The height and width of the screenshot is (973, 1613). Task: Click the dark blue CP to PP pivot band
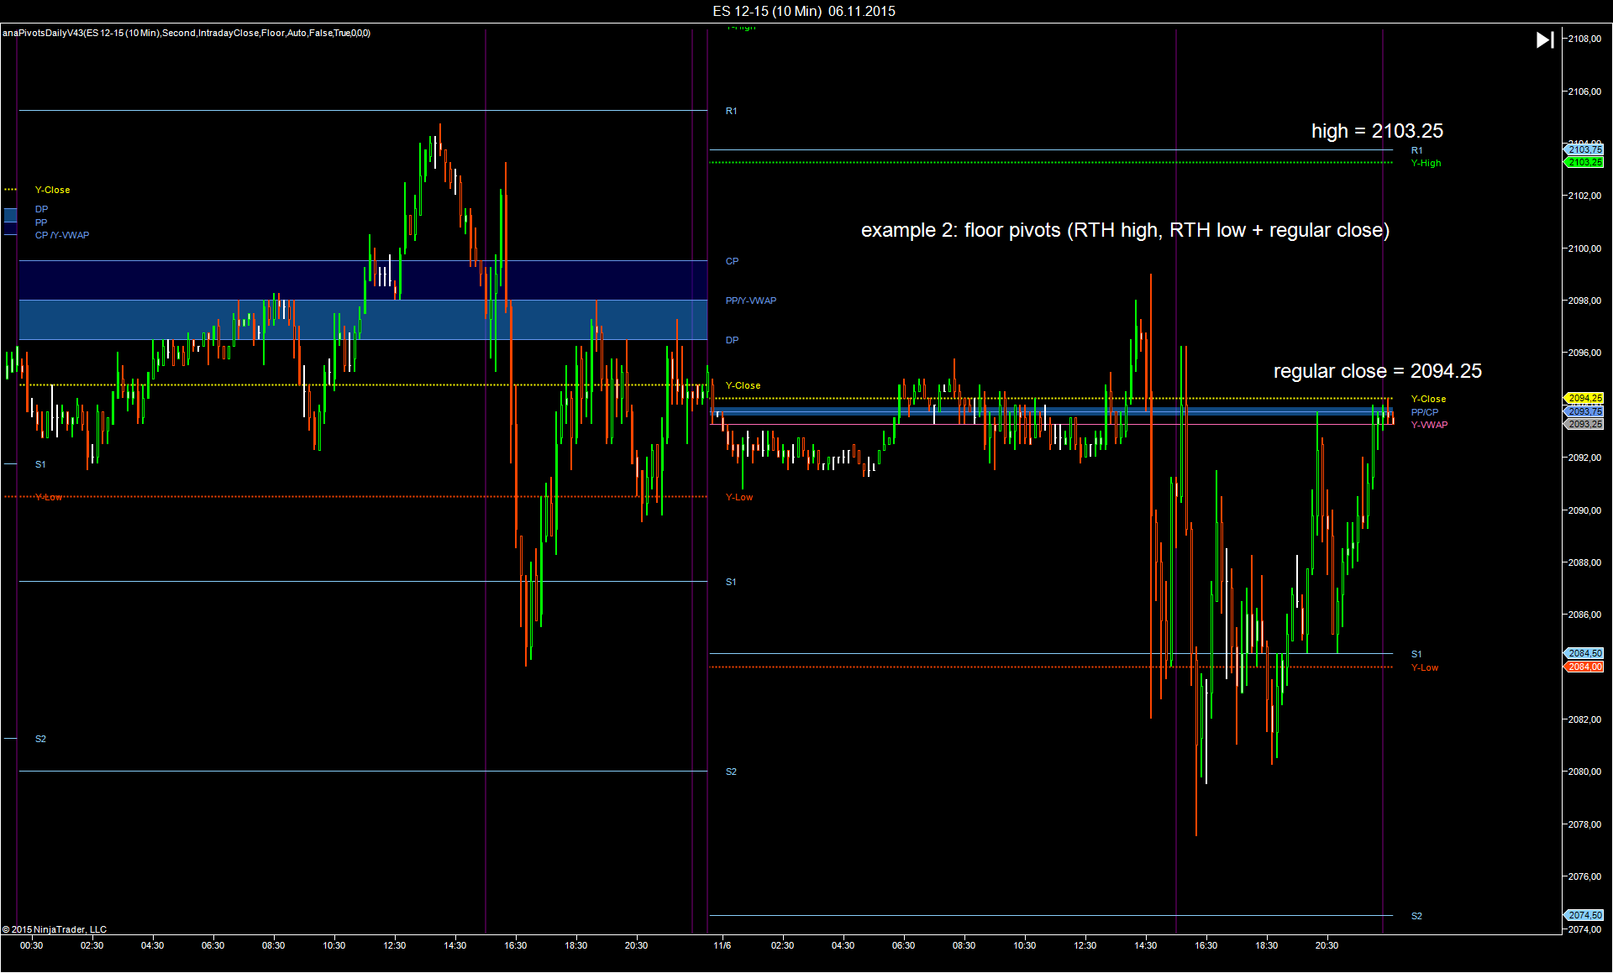click(x=168, y=280)
